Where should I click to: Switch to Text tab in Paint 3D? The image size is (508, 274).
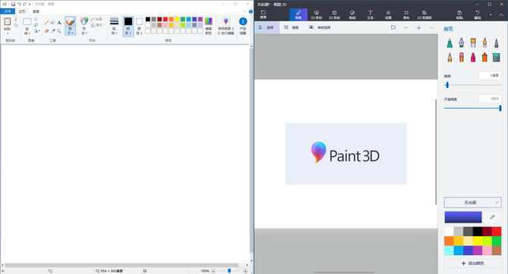coord(370,14)
